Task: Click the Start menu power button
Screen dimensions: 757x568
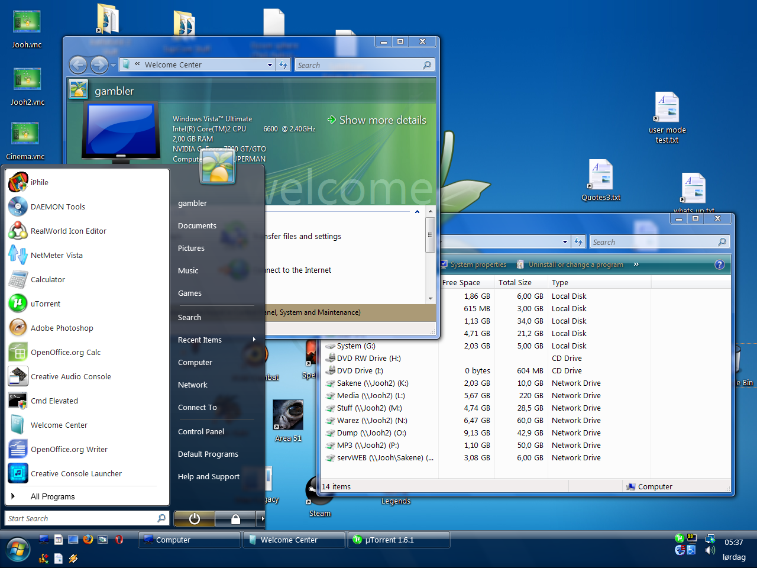Action: 194,519
